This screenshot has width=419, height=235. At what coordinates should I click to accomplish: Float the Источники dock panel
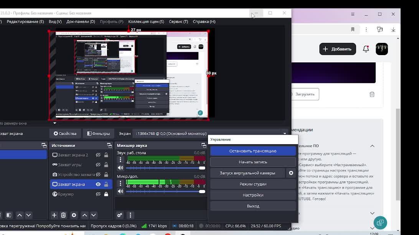[x=109, y=145]
